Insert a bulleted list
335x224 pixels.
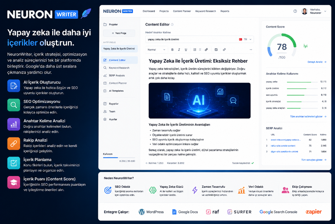(x=195, y=49)
